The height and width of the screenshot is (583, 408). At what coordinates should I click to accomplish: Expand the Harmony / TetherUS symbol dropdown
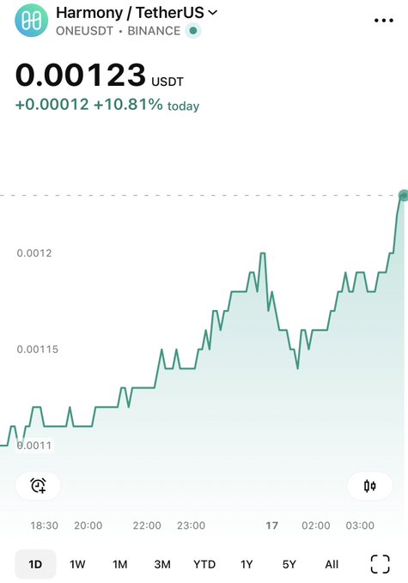point(137,13)
